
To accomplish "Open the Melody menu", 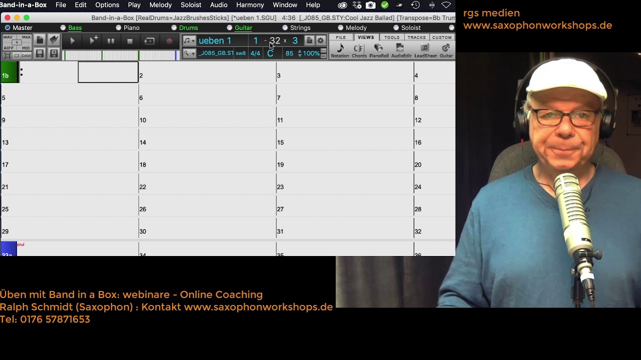I will click(x=161, y=5).
